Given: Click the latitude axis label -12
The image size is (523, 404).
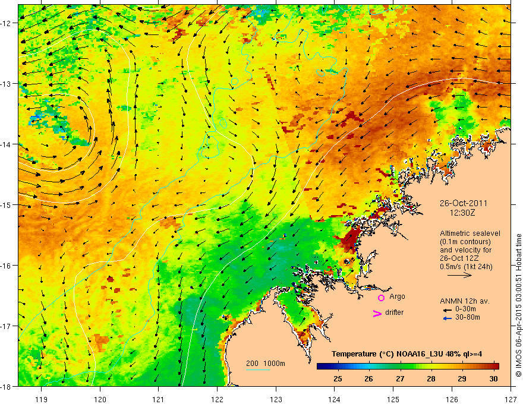Looking at the screenshot, I should tap(7, 23).
